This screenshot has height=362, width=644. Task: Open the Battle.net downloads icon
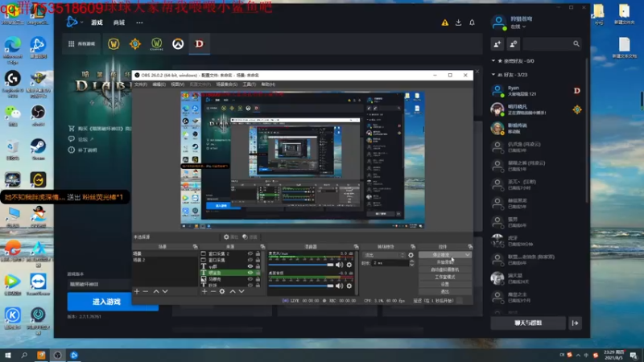[x=458, y=23]
